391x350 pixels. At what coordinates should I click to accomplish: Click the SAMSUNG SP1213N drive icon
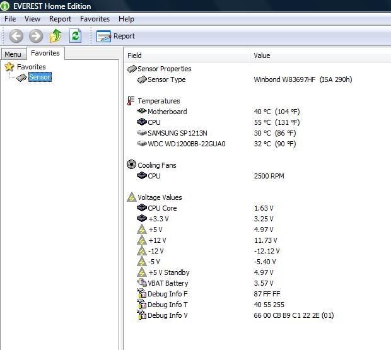click(x=142, y=132)
